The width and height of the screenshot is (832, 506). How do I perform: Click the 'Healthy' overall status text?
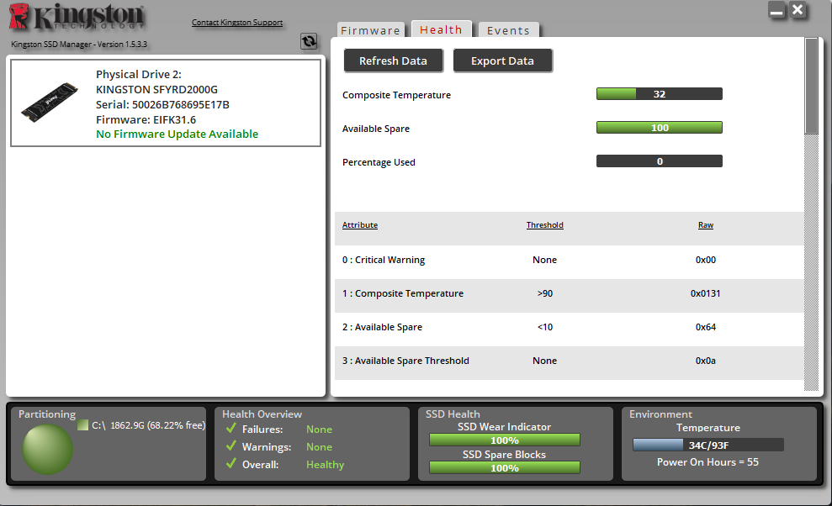[x=326, y=464]
